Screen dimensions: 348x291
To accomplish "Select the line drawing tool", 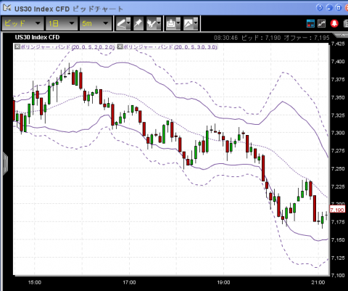I will 121,23.
